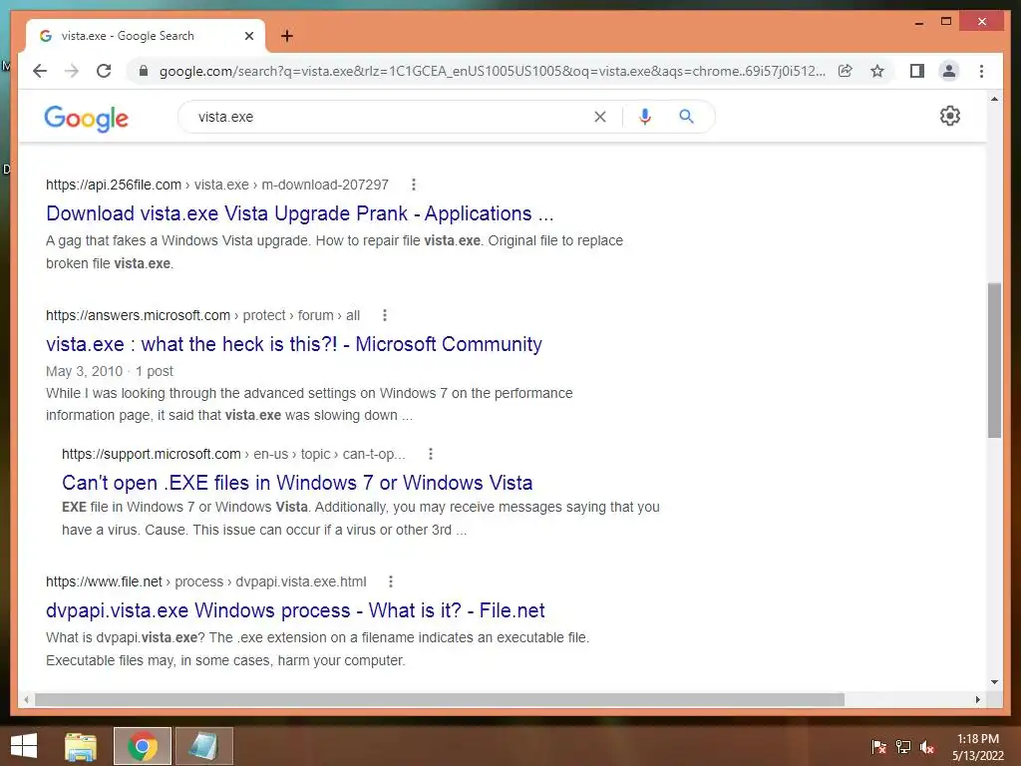
Task: Open the network tray icon
Action: click(x=903, y=746)
